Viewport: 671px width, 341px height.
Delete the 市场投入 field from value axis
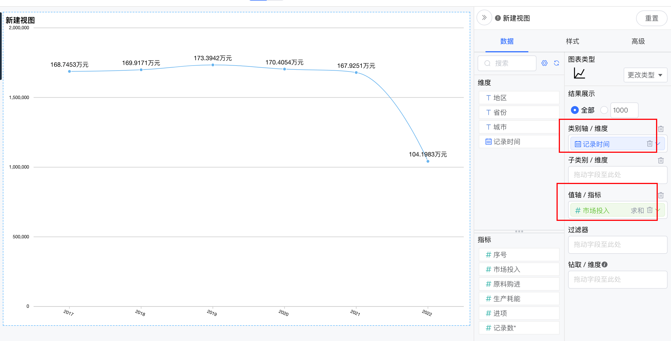click(x=650, y=210)
